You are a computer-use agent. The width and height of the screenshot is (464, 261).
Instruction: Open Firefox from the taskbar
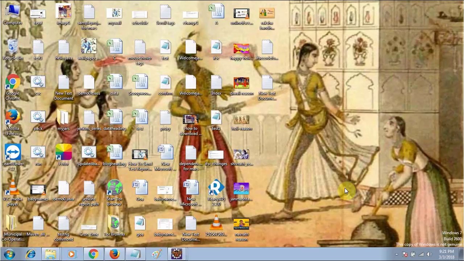(x=115, y=254)
